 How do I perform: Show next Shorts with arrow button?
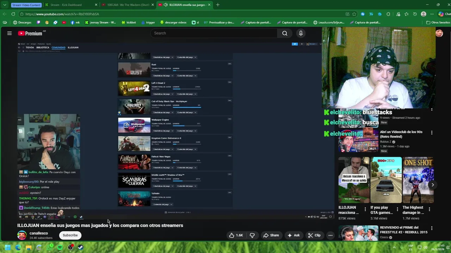433,185
